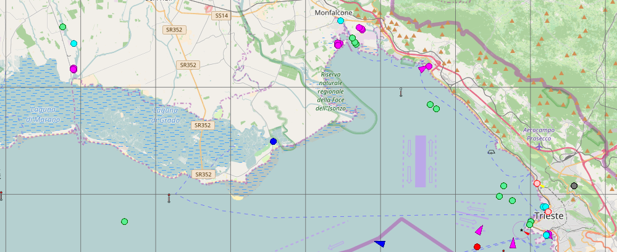Click the blue circle marker near Laguna di Grado
The image size is (617, 252).
click(274, 142)
